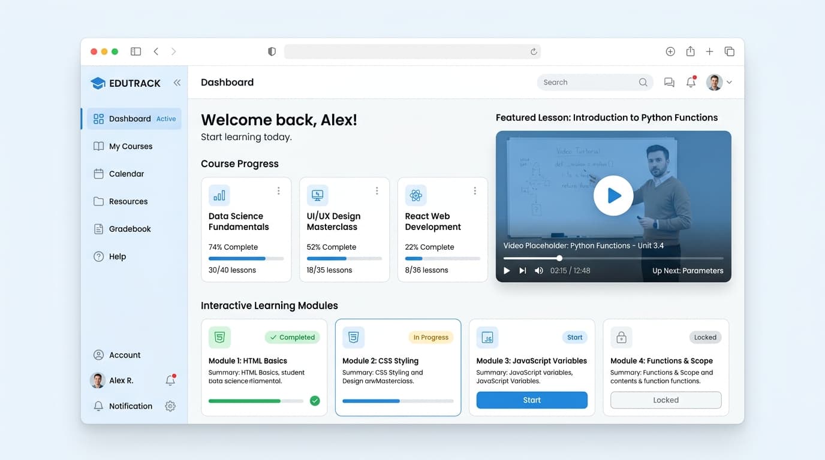This screenshot has height=460, width=825.
Task: Click the Active label on Dashboard
Action: tap(166, 119)
